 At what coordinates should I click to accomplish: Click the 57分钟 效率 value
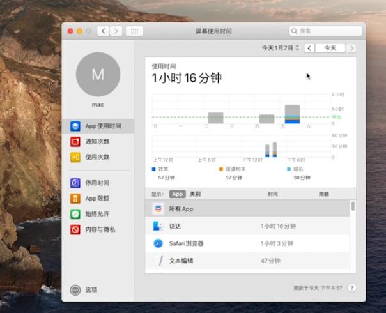point(166,178)
